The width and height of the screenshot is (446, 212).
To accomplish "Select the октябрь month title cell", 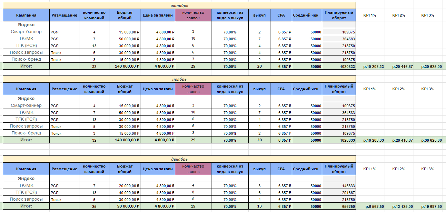I will pyautogui.click(x=179, y=6).
